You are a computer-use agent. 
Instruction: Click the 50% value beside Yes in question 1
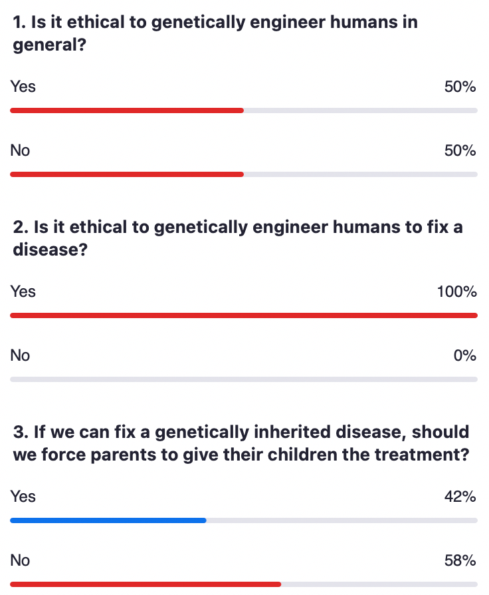coord(460,87)
